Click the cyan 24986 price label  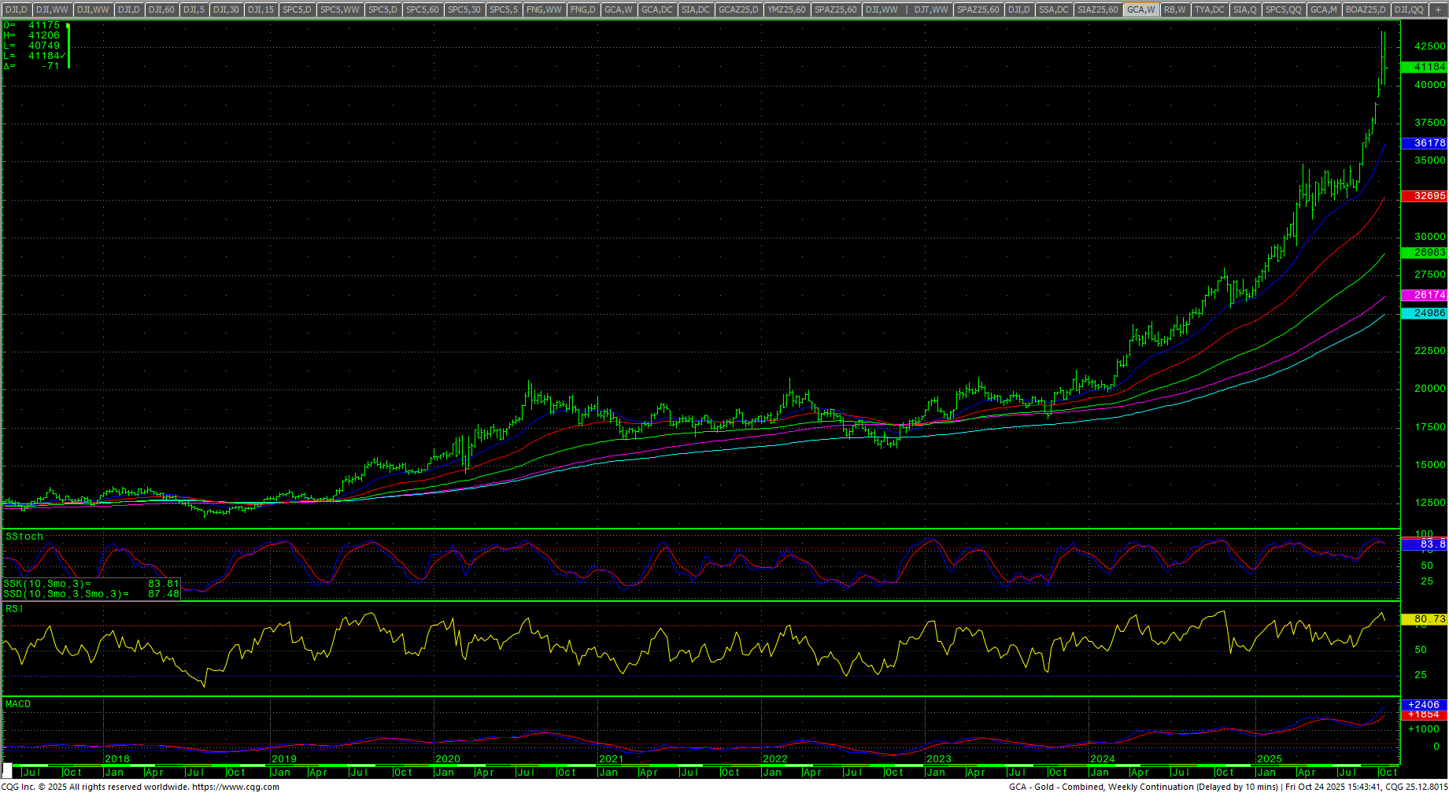(1424, 313)
